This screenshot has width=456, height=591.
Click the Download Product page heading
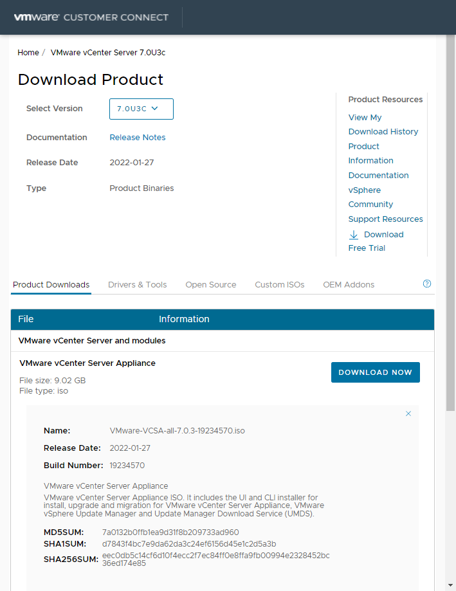pyautogui.click(x=91, y=80)
